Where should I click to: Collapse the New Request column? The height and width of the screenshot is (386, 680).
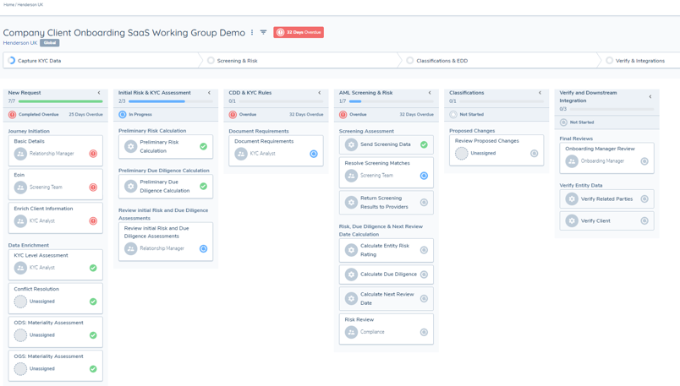click(x=99, y=93)
